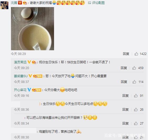Like 开心麻花's comment with 91 likes
The height and width of the screenshot is (140, 148).
(136, 96)
